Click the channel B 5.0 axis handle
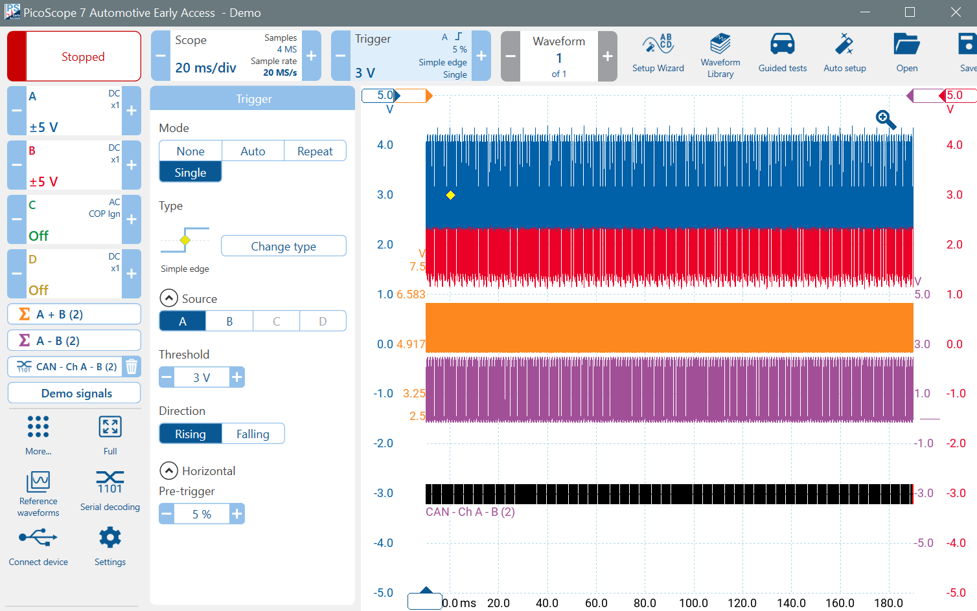This screenshot has width=977, height=611. tap(960, 96)
